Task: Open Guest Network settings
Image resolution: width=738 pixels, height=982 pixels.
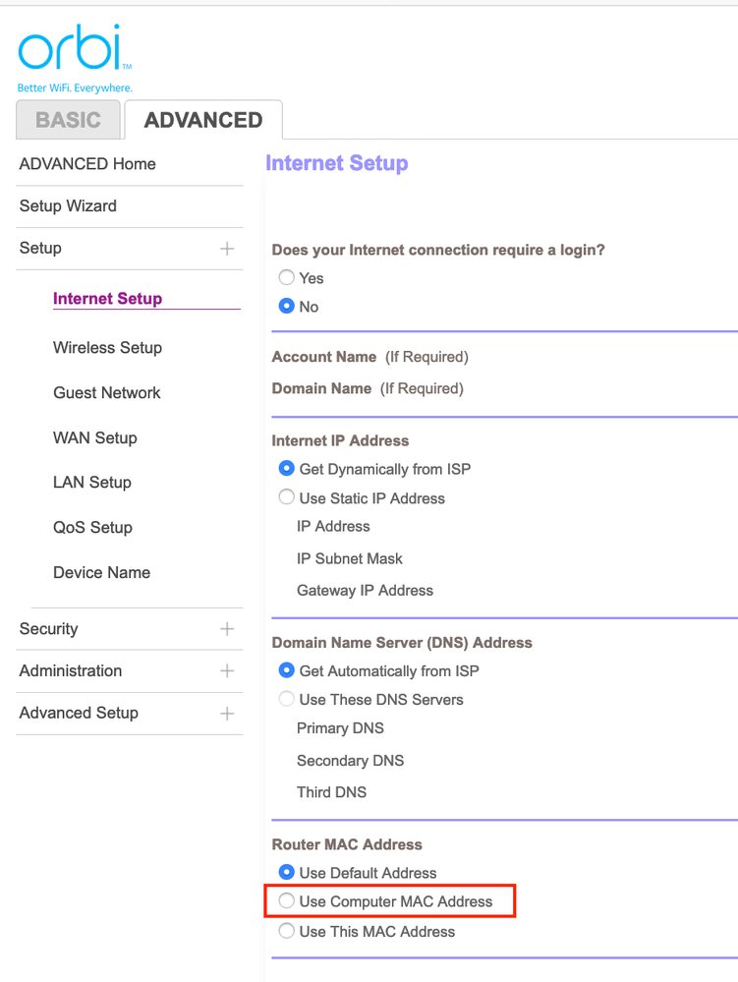Action: [106, 393]
